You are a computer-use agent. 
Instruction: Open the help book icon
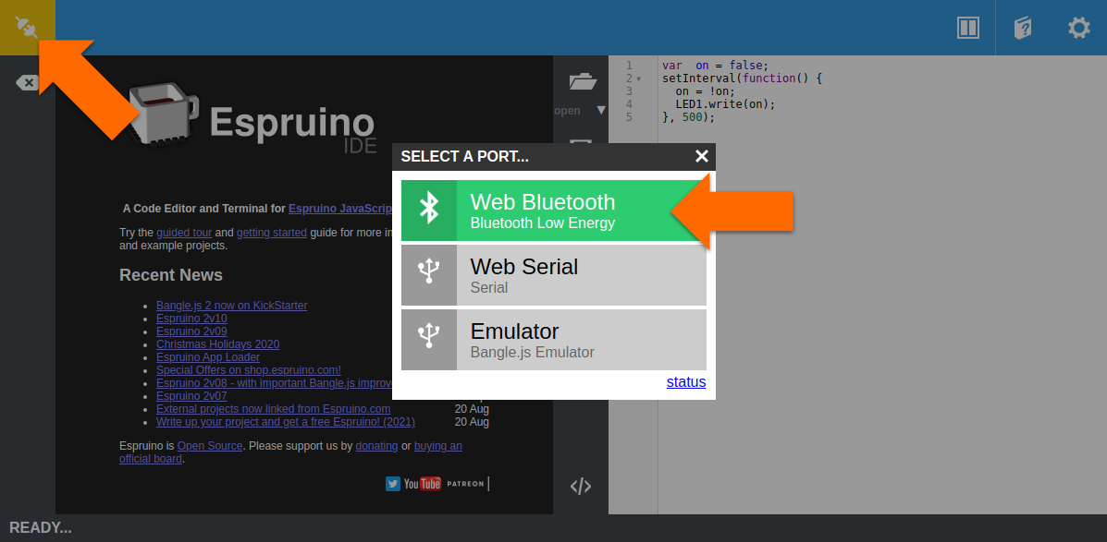(1022, 29)
